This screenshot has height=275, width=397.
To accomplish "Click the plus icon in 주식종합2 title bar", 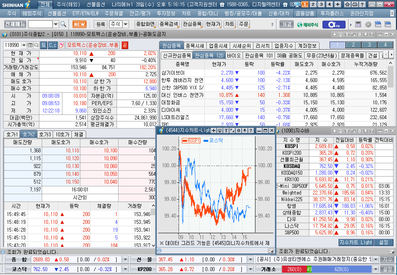I will (x=335, y=34).
